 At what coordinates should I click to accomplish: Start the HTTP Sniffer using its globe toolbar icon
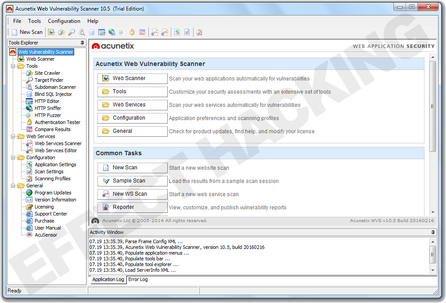[x=112, y=32]
